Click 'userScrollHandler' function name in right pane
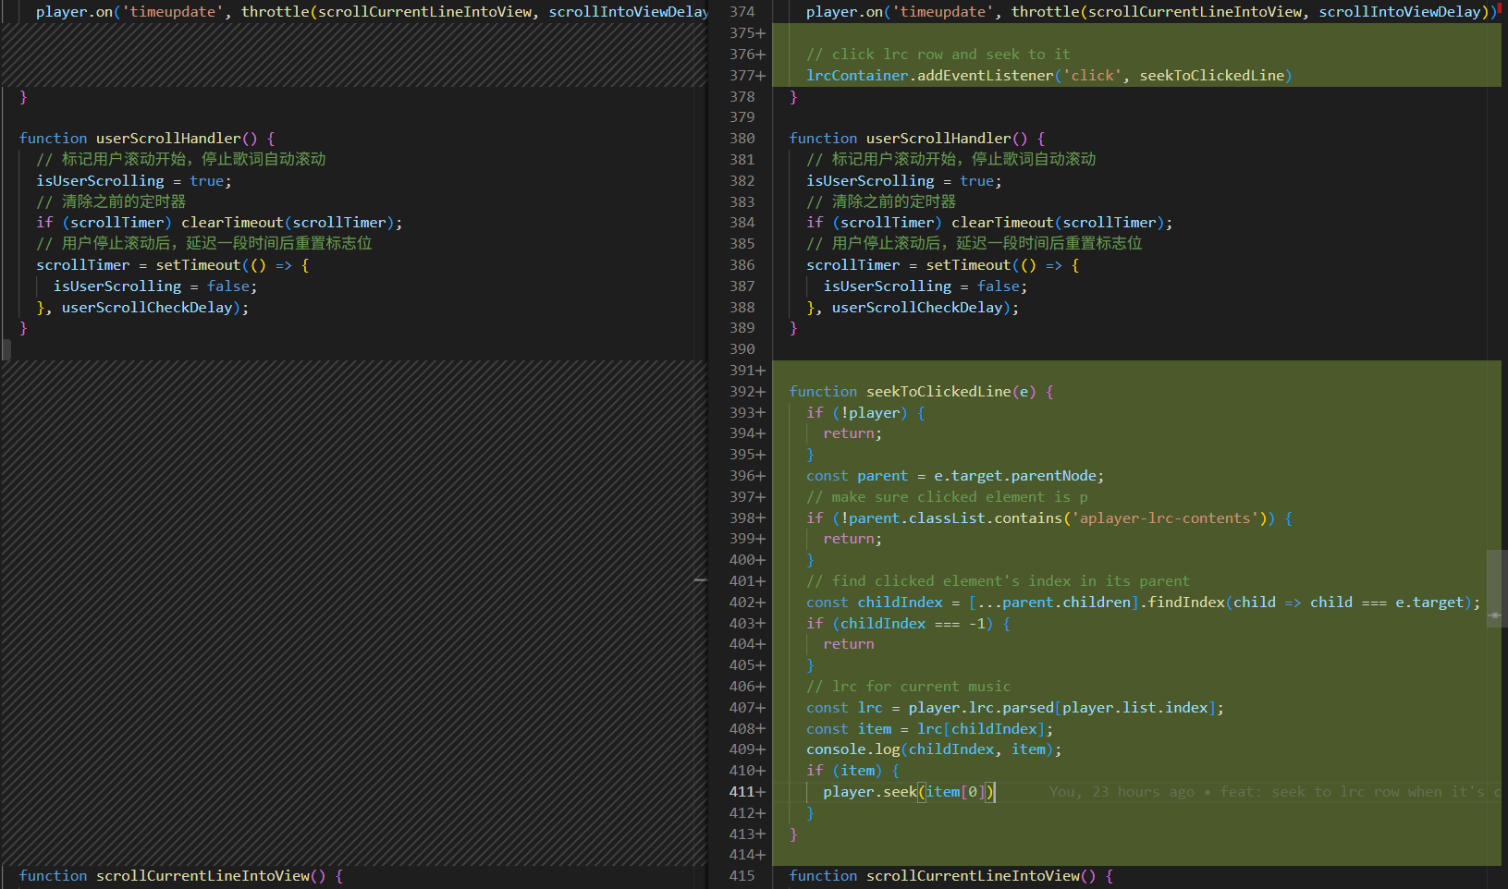Viewport: 1508px width, 889px height. tap(938, 139)
